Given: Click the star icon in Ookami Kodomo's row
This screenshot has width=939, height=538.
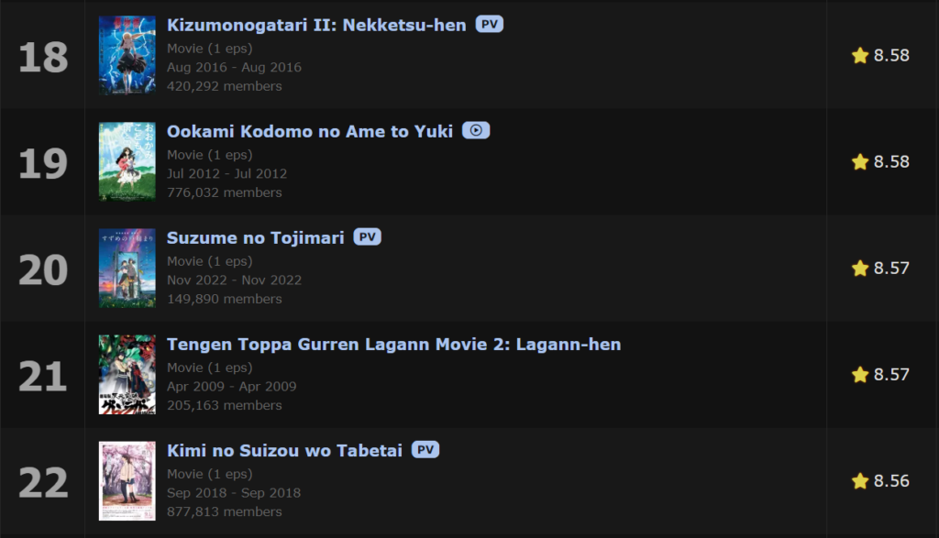Looking at the screenshot, I should (x=860, y=161).
